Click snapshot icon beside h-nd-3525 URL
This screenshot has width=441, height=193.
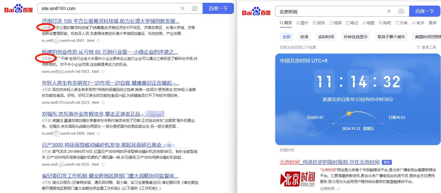[x=103, y=165]
